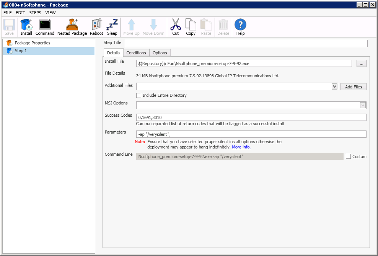The image size is (378, 256).
Task: Add a Reboot step
Action: [96, 27]
